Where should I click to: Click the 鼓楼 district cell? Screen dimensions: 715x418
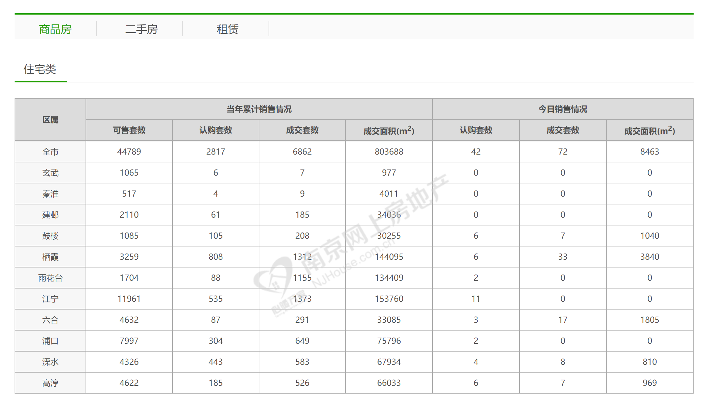pos(50,236)
